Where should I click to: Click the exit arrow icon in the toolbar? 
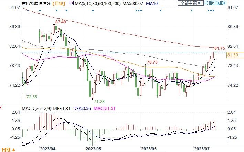(x=223, y=3)
